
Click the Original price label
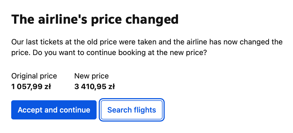(34, 76)
